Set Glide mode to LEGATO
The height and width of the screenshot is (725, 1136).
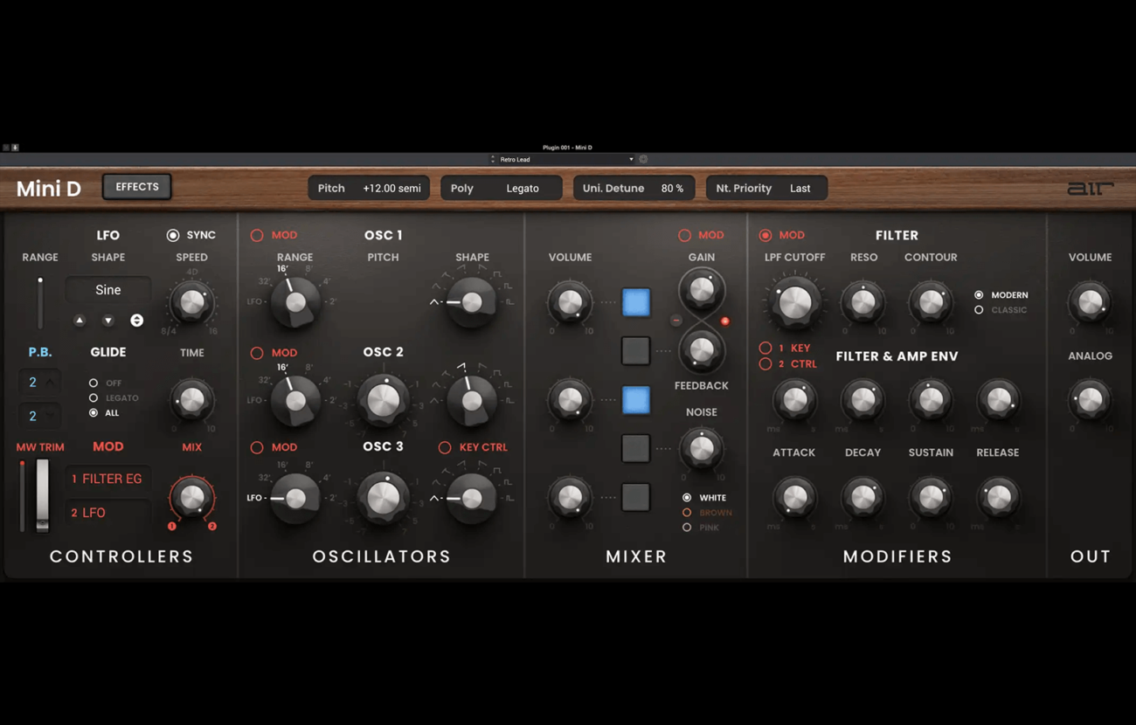[94, 397]
